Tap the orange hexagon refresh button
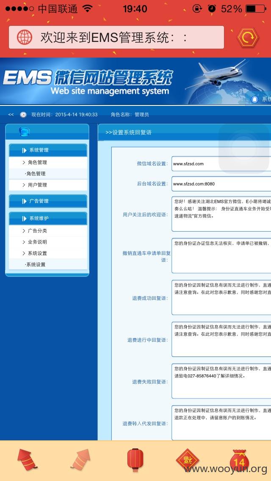271x481 pixels. 248,37
